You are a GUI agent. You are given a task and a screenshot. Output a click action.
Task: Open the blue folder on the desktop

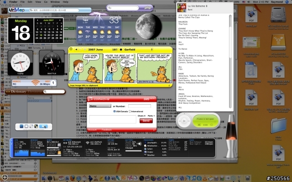(279, 126)
